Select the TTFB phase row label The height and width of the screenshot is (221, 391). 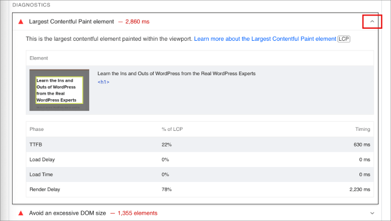[36, 145]
